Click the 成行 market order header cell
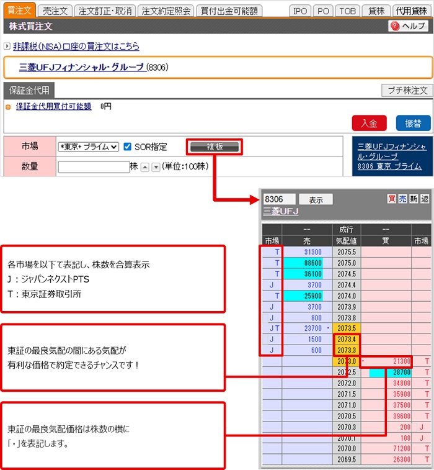434x470 pixels. [347, 230]
